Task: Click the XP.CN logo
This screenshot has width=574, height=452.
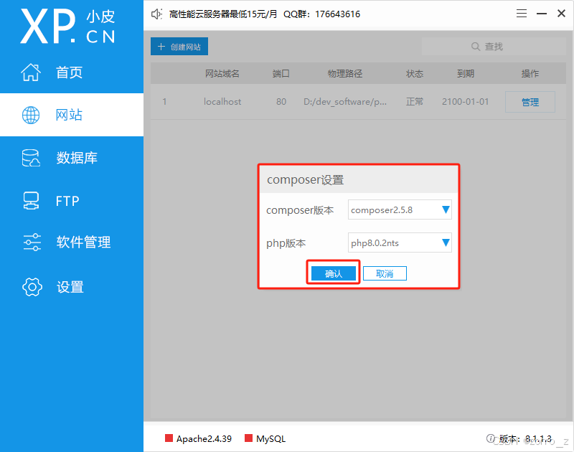Action: 67,27
